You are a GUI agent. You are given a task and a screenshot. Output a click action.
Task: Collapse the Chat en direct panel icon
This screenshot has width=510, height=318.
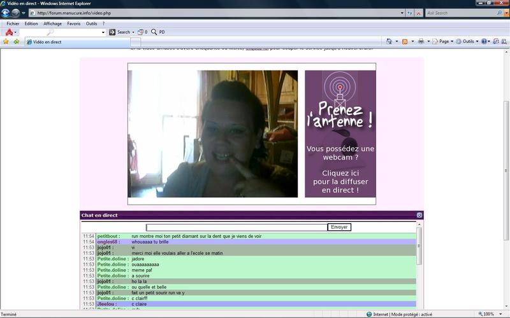(419, 215)
